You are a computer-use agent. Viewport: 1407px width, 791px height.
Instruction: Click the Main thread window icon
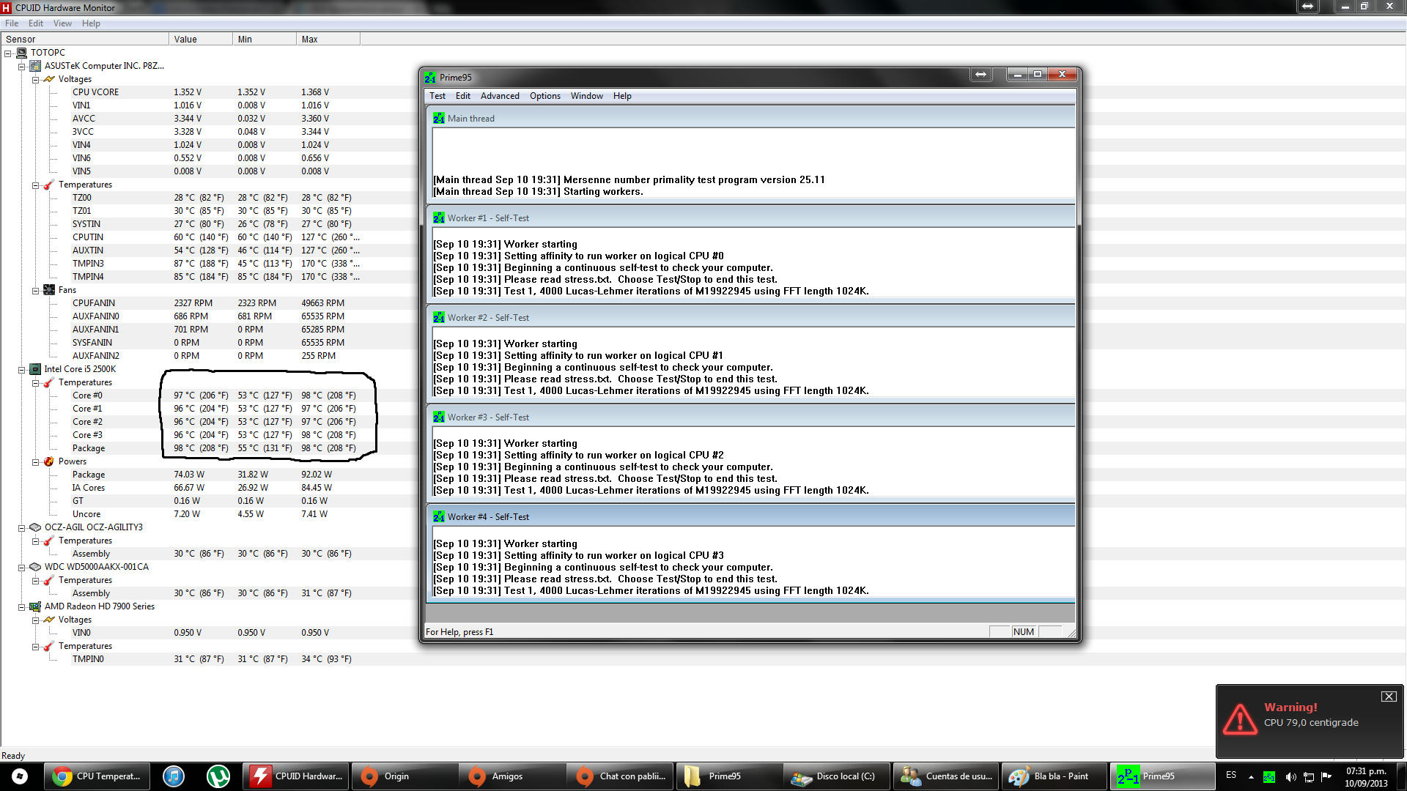439,118
